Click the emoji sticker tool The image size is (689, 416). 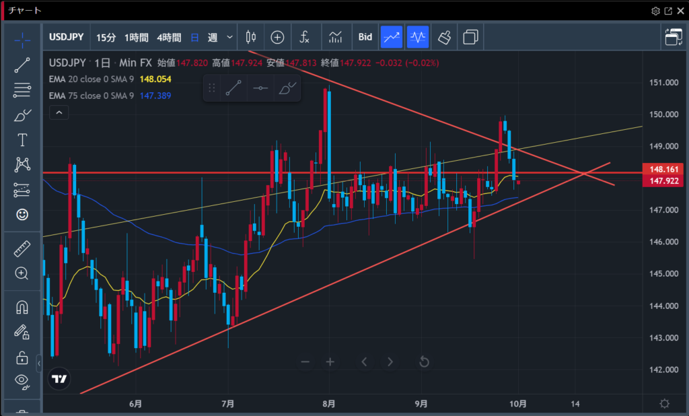pos(22,215)
